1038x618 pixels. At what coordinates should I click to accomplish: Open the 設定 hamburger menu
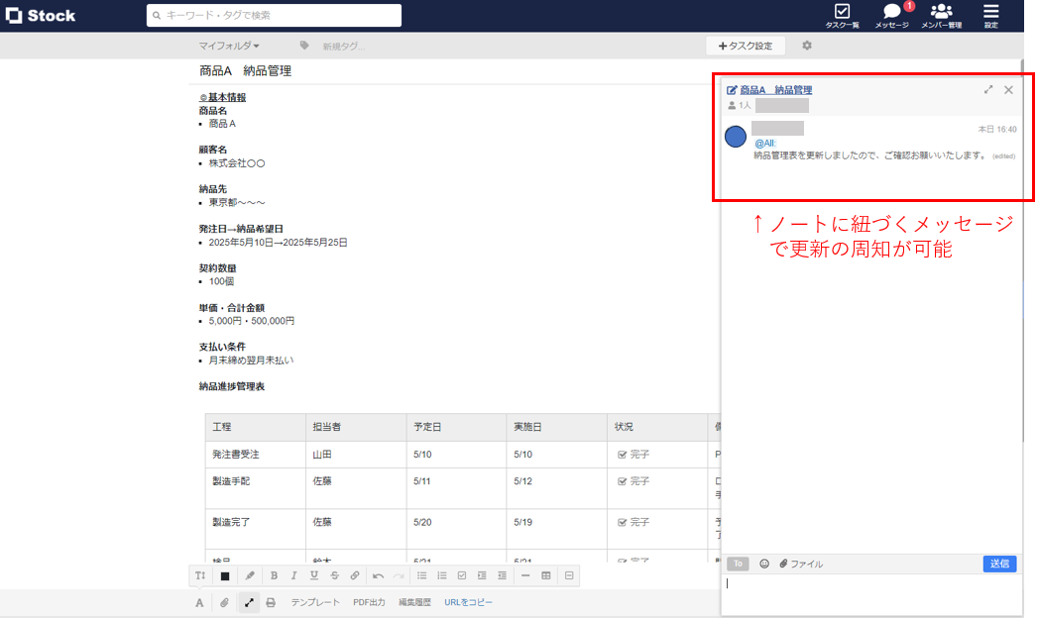[x=991, y=15]
